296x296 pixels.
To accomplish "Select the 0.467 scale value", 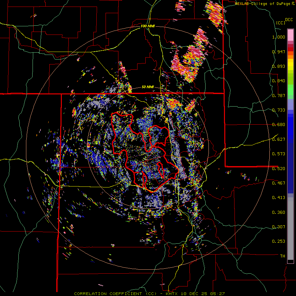I will point(279,183).
